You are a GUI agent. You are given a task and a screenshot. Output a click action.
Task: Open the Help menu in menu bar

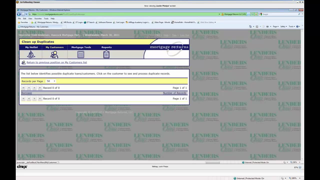(52, 18)
